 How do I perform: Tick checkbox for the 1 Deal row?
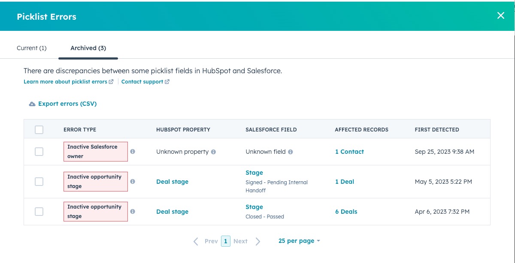(x=39, y=182)
